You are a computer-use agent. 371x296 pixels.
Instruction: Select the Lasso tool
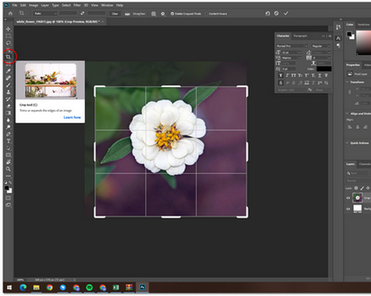click(x=8, y=43)
